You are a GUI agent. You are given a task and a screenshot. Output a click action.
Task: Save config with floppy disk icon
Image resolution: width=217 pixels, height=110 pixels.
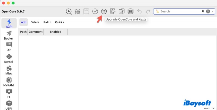point(86,11)
